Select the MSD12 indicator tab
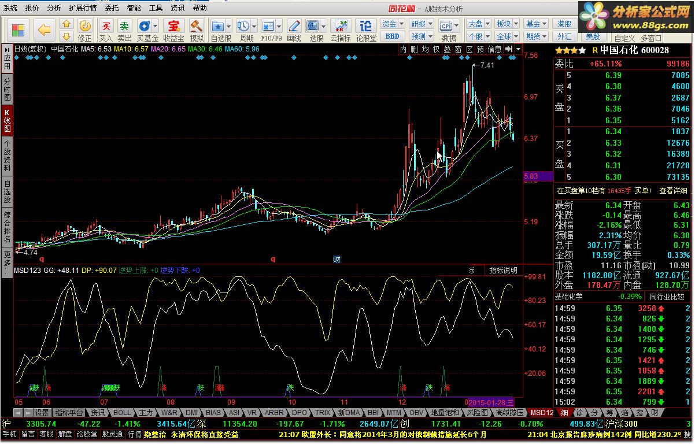Viewport: 695px width, 444px height. [x=542, y=413]
